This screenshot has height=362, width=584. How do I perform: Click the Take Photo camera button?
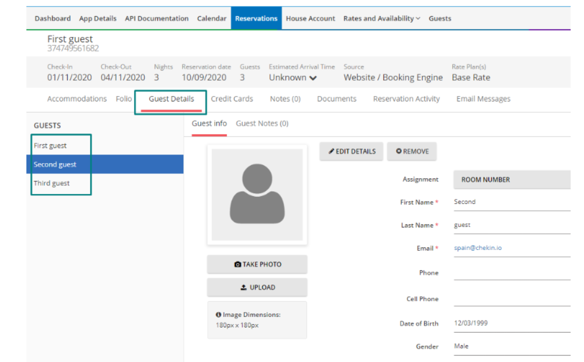coord(257,264)
